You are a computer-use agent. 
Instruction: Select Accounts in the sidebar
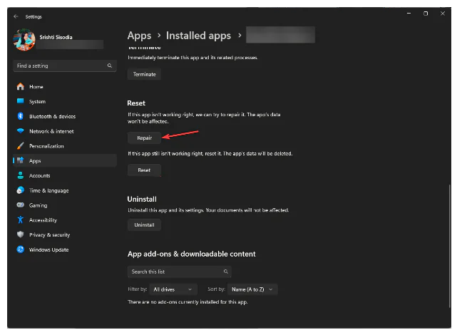point(65,175)
